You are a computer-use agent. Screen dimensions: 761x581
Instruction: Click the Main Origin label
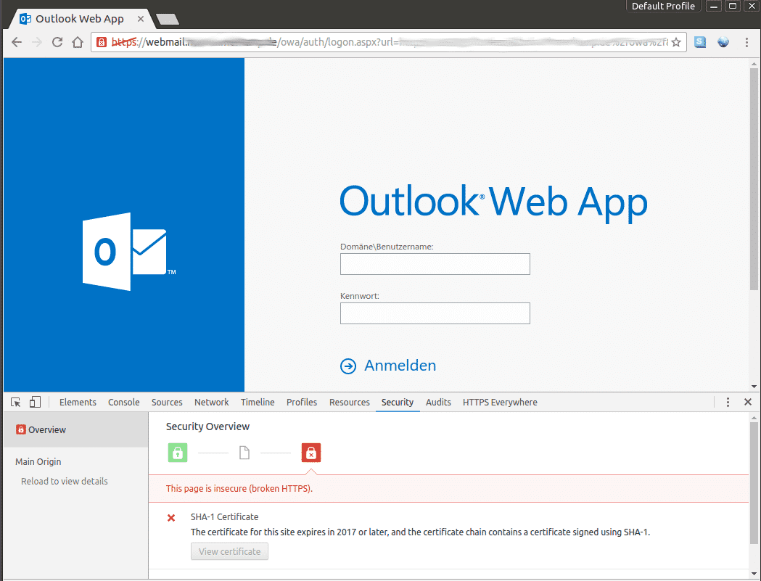coord(38,461)
